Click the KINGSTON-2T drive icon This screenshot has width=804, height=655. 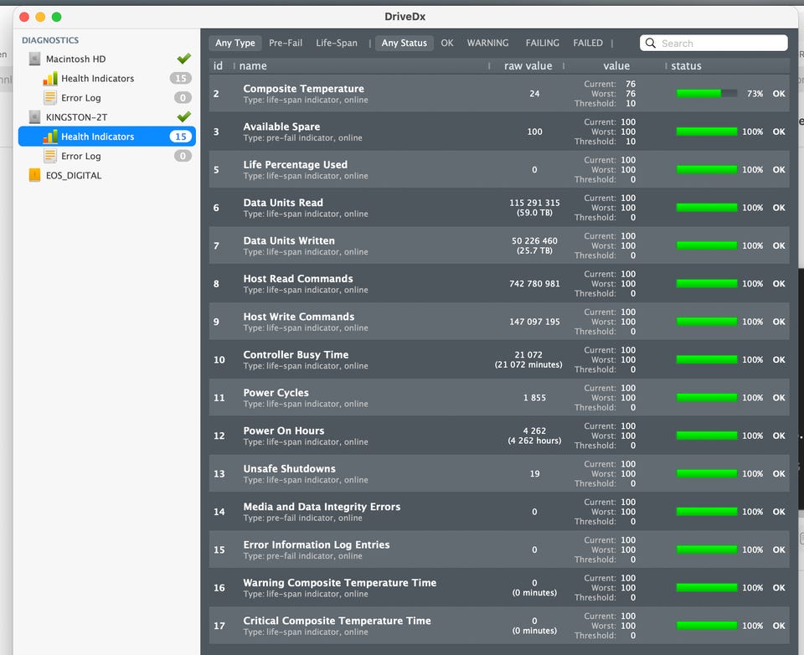tap(34, 117)
